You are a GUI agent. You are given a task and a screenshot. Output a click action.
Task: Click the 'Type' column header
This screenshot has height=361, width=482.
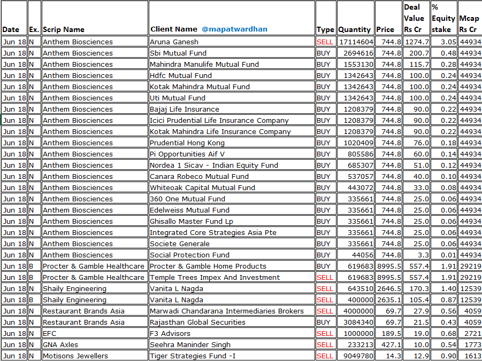326,18
